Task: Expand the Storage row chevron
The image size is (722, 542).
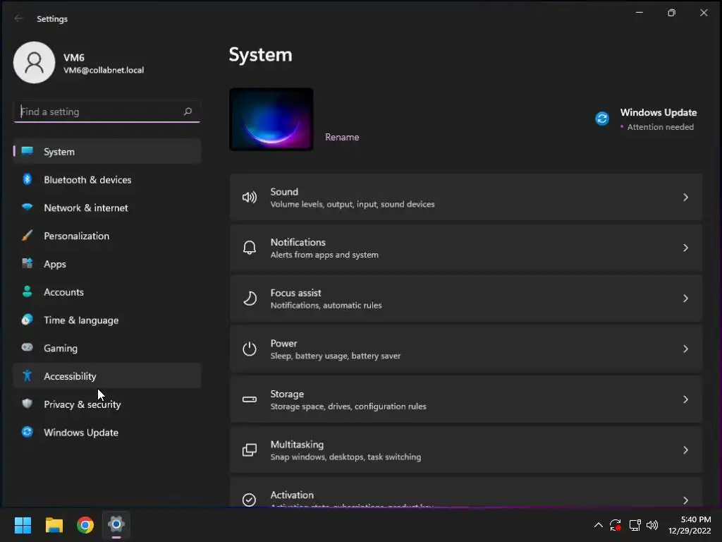Action: click(x=685, y=399)
